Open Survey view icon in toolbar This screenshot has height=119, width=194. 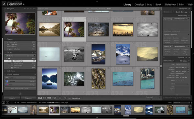pyautogui.click(x=54, y=98)
